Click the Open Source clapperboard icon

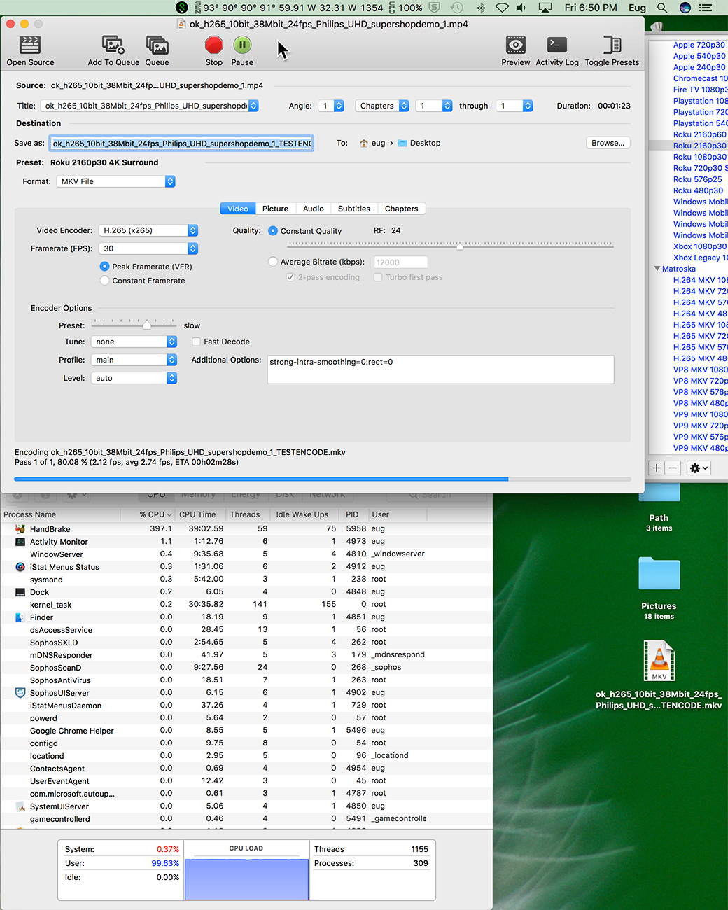[30, 45]
